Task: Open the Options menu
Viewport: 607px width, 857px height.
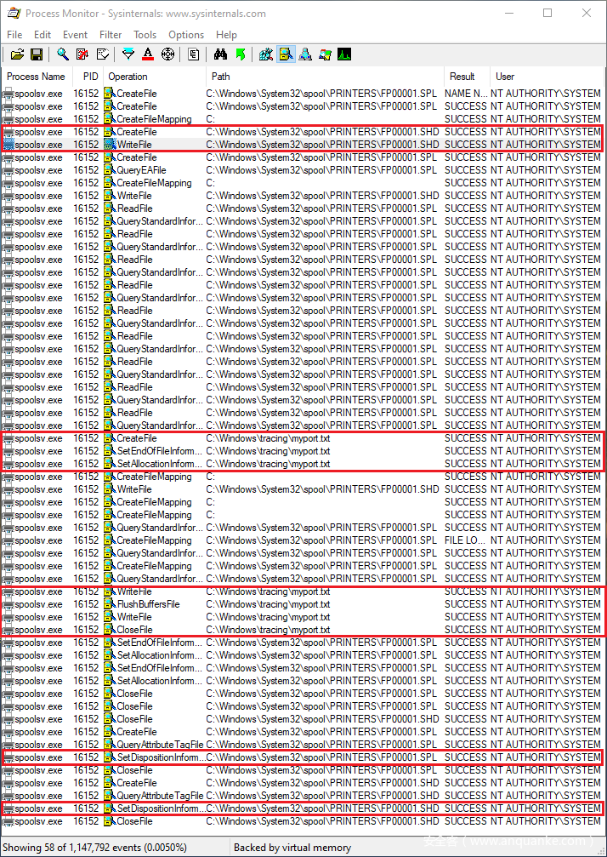Action: pyautogui.click(x=186, y=34)
